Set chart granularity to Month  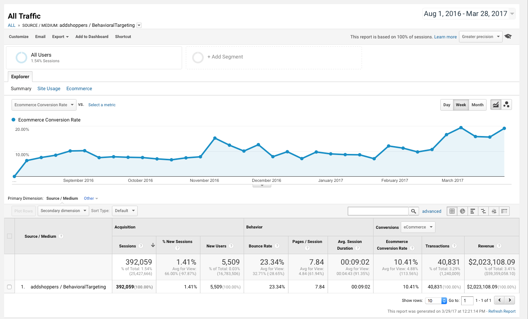click(477, 105)
